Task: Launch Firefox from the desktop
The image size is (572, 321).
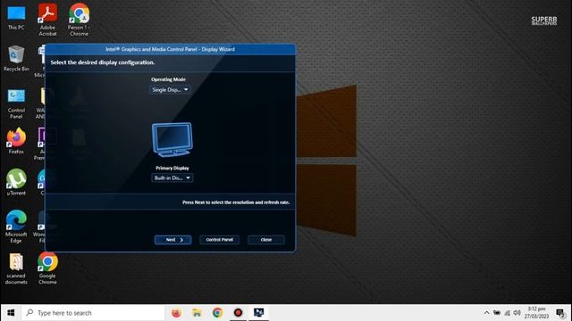Action: coord(16,141)
